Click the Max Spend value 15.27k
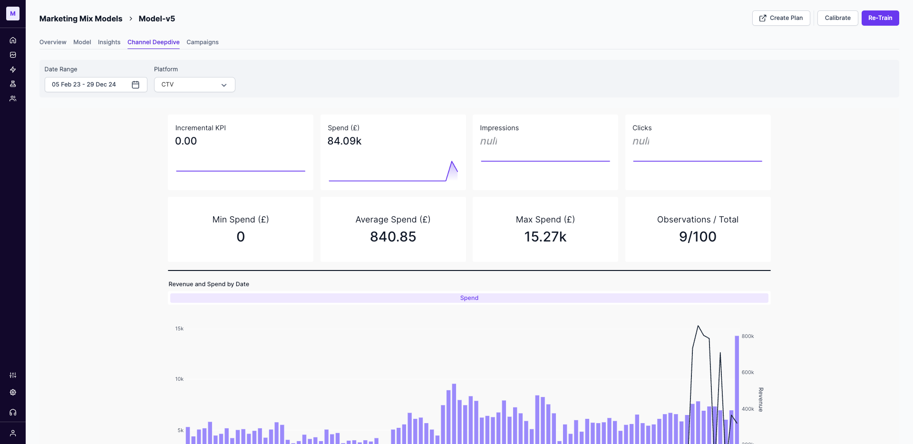Viewport: 913px width, 444px height. click(x=545, y=237)
